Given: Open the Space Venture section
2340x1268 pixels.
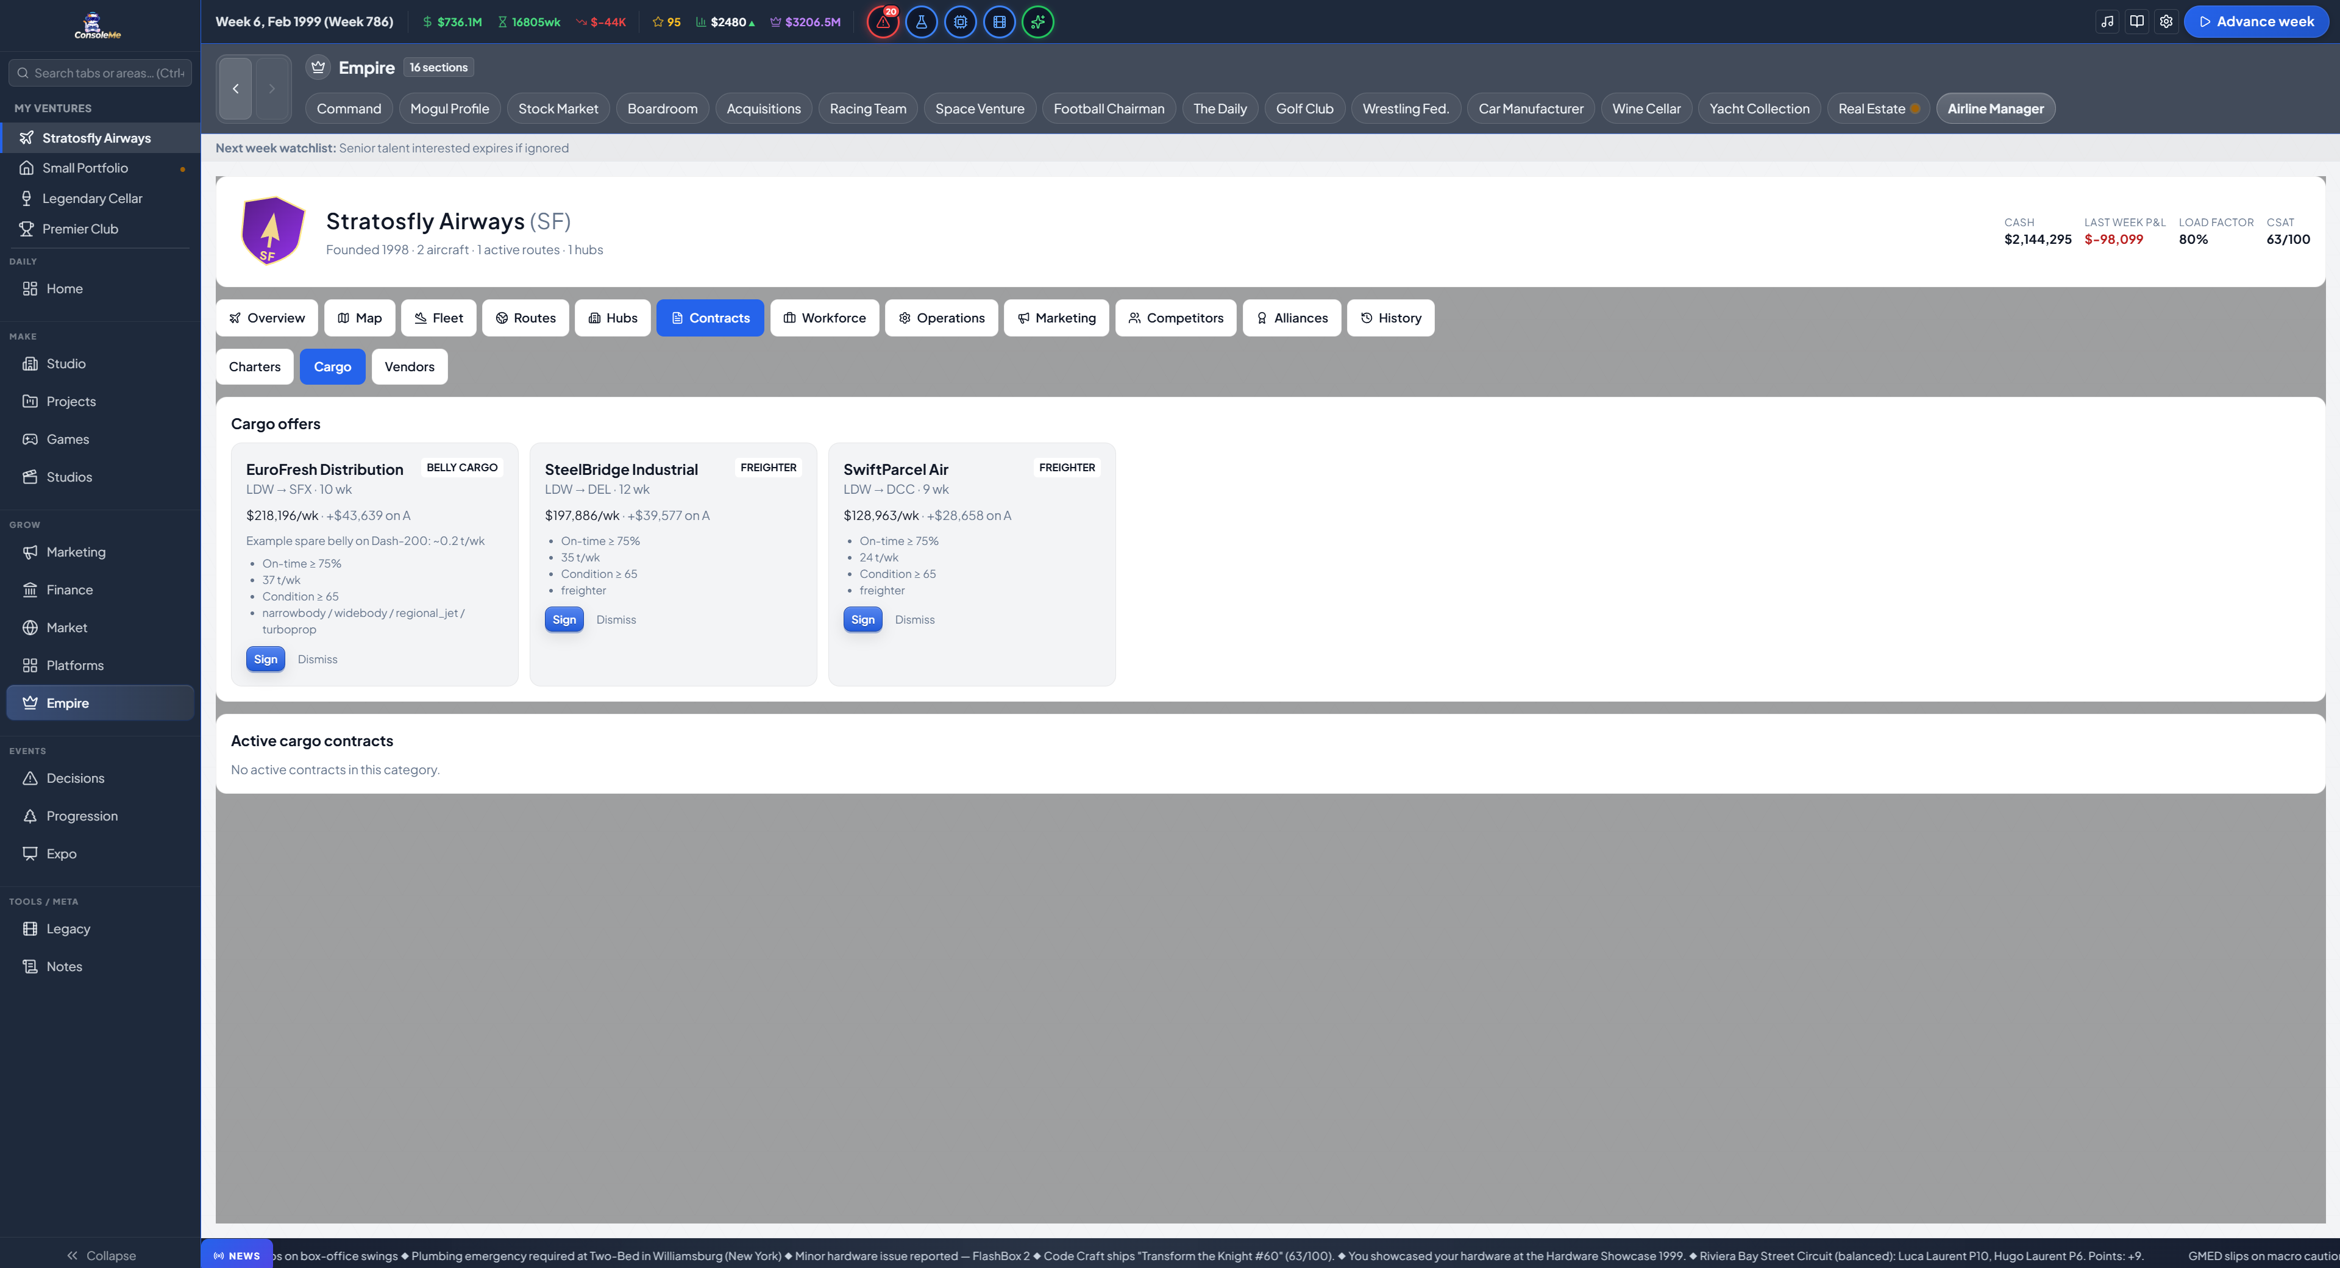Looking at the screenshot, I should [980, 109].
